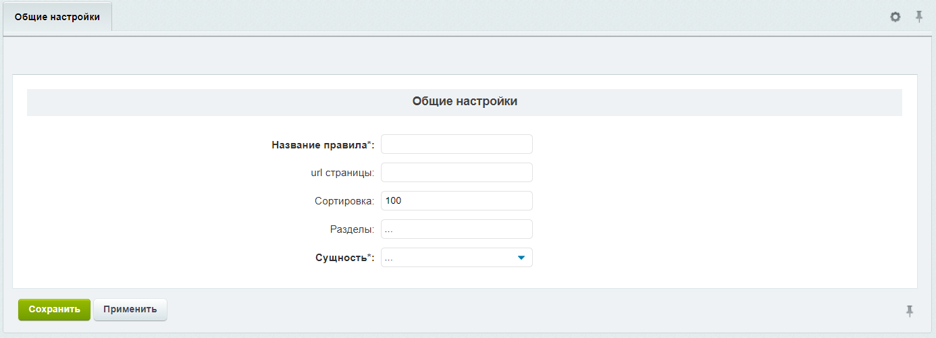
Task: Open the gear settings icon
Action: pyautogui.click(x=895, y=17)
